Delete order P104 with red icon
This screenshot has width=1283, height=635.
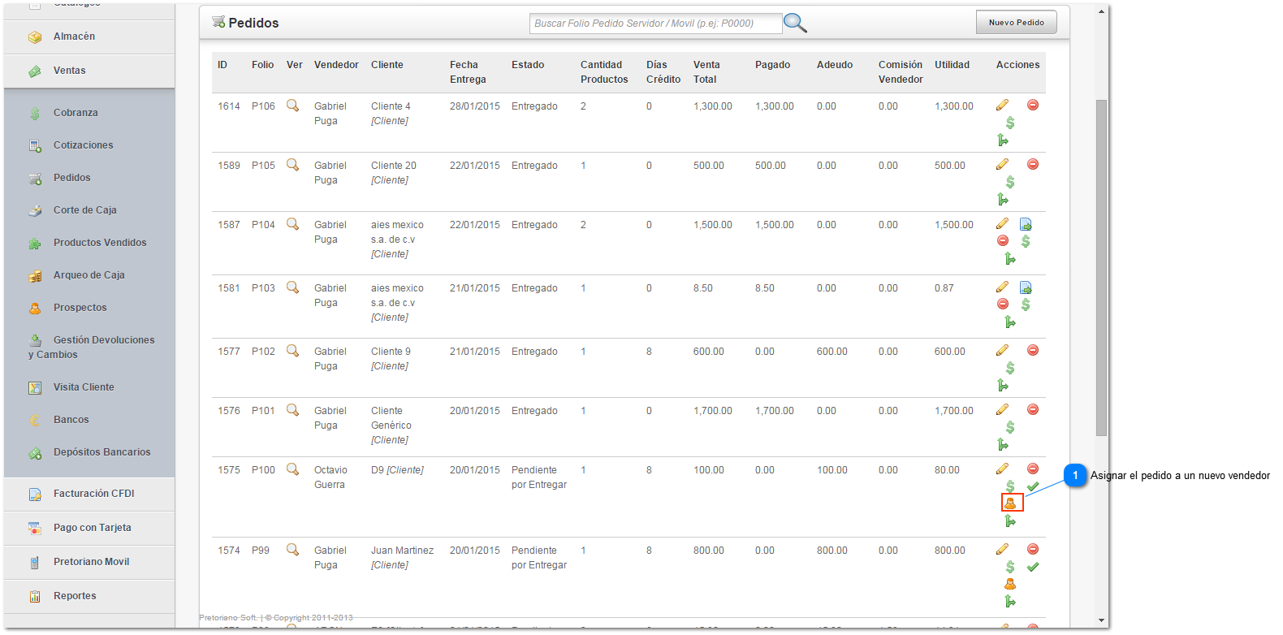pos(1003,240)
